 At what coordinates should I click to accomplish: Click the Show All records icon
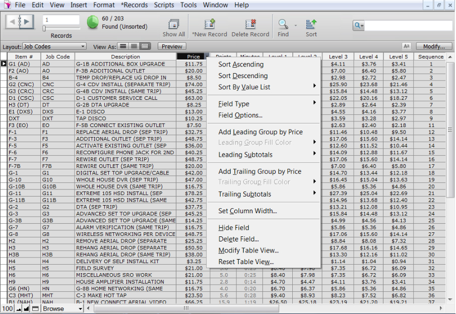(174, 24)
